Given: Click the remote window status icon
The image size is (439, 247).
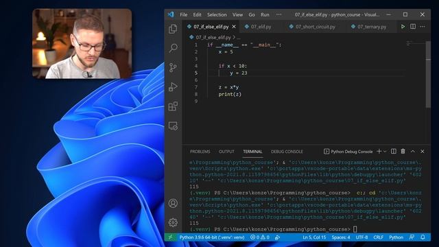Looking at the screenshot, I should coord(170,237).
